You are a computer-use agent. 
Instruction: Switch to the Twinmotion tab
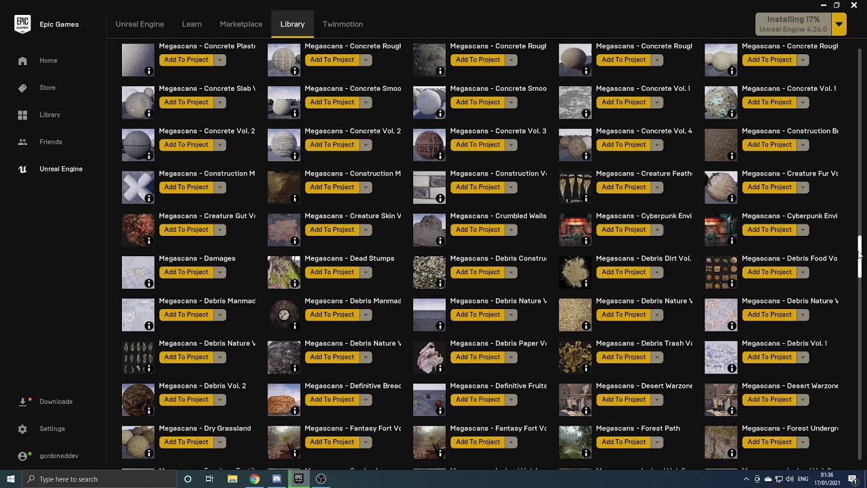(x=343, y=24)
